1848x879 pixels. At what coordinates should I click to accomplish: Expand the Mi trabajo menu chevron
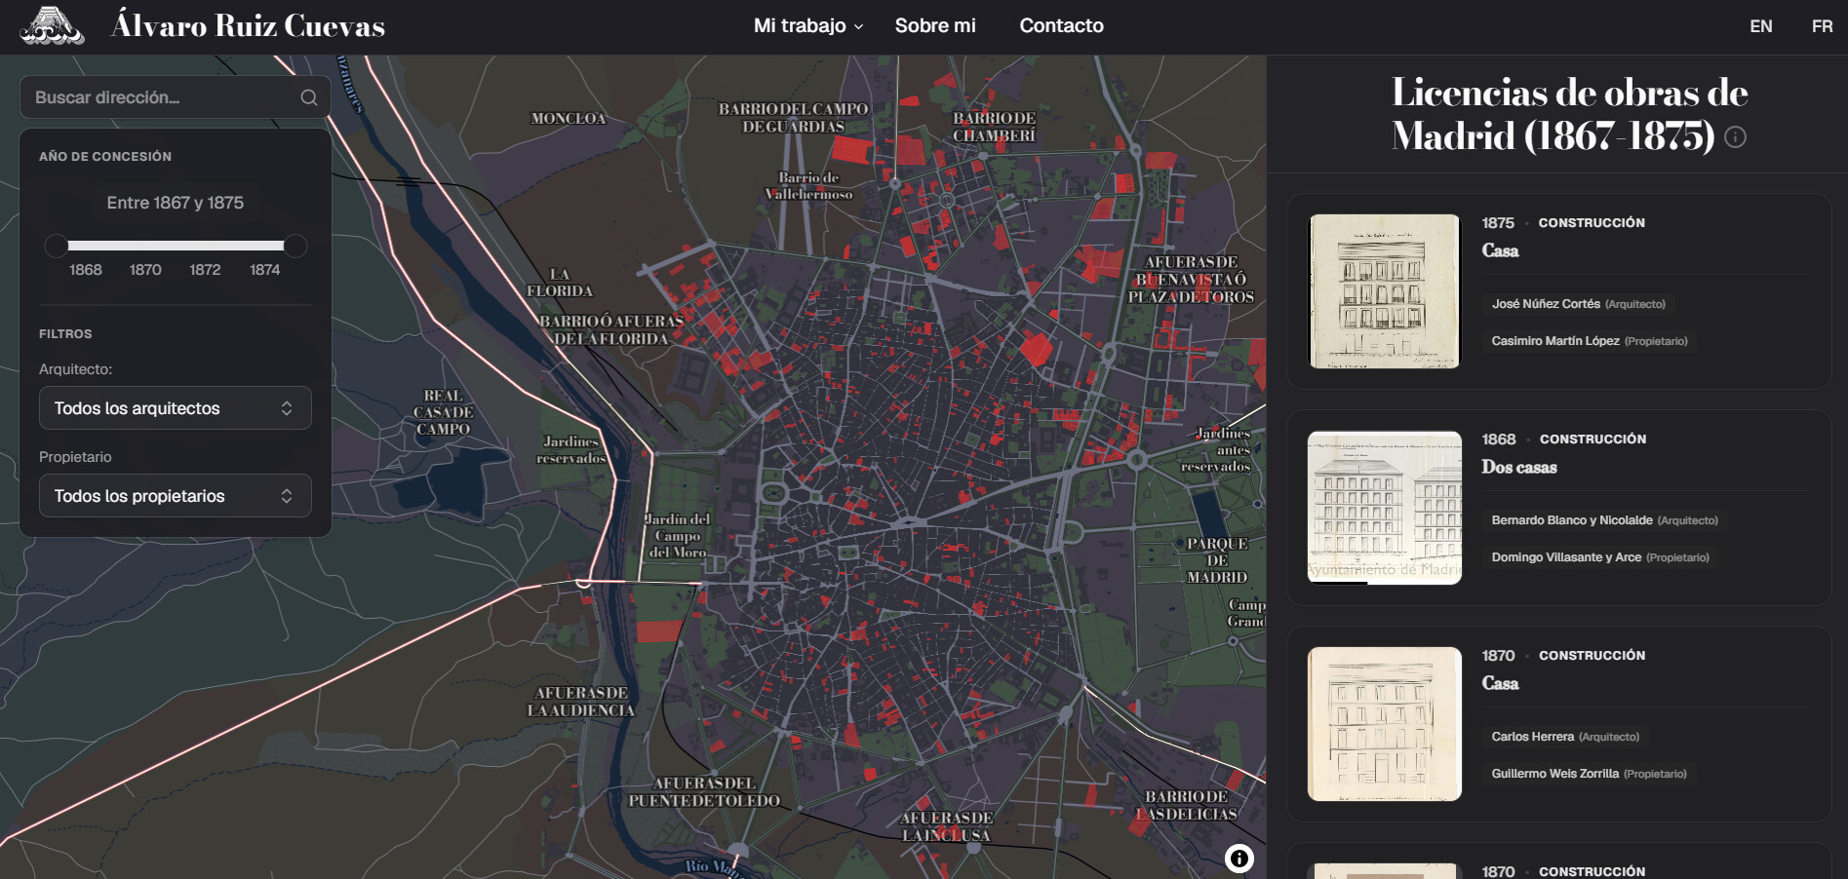[x=859, y=27]
